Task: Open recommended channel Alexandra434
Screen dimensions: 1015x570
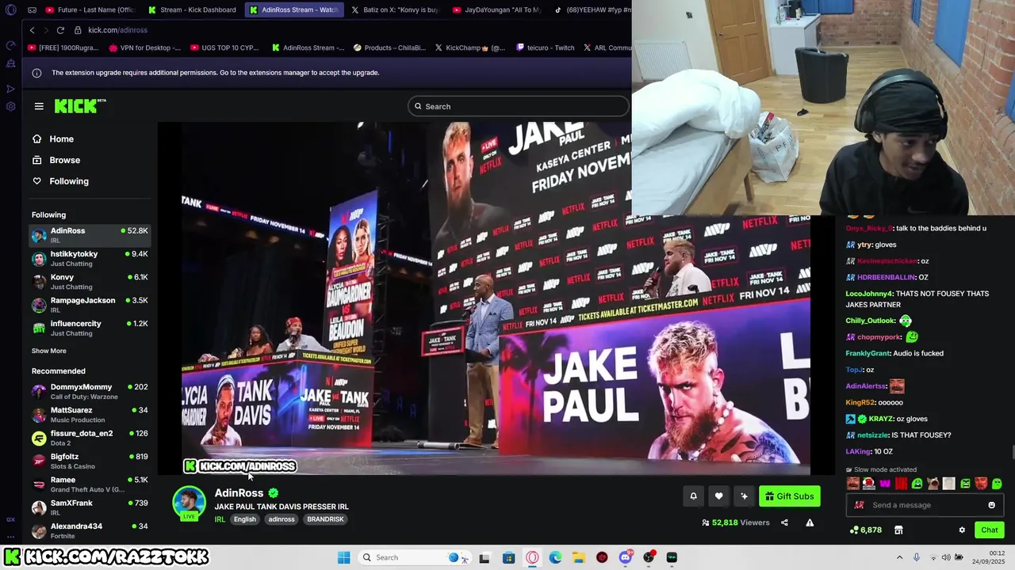Action: point(90,530)
